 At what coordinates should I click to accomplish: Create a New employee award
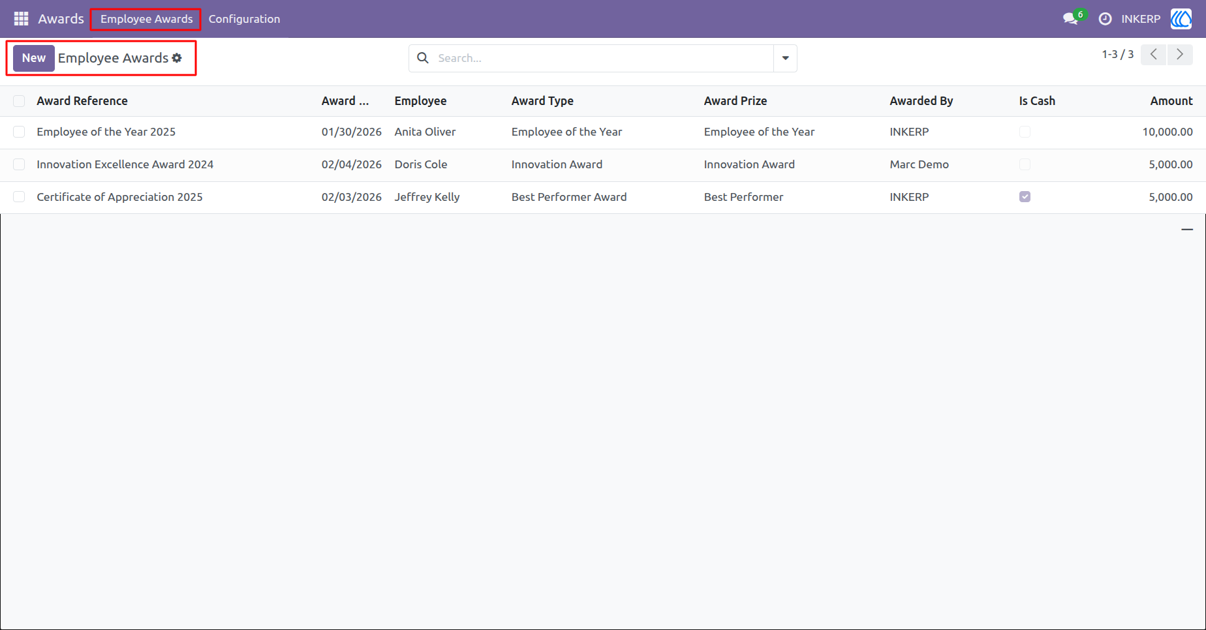click(34, 58)
